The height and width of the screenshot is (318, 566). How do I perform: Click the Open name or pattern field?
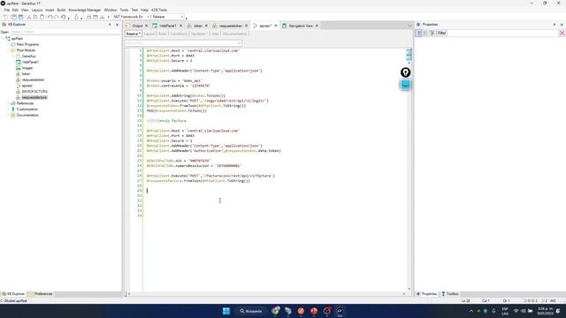pos(65,32)
